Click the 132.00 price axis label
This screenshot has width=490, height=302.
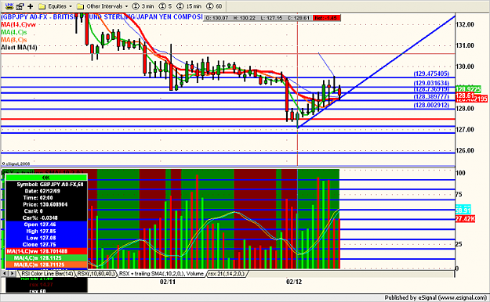click(465, 24)
